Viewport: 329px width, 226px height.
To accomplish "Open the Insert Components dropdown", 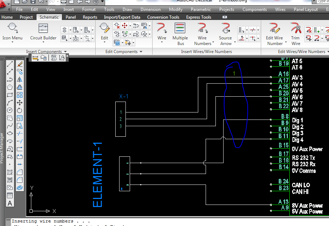I will 65,51.
